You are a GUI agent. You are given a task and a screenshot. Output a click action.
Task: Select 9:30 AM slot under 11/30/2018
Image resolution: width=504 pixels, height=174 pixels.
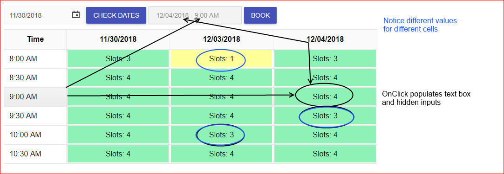pos(118,116)
